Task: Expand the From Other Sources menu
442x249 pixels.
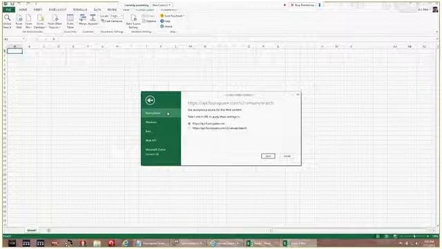Action: pos(55,21)
